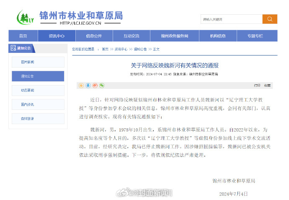Click the blue QQ share icon

[x=88, y=86]
